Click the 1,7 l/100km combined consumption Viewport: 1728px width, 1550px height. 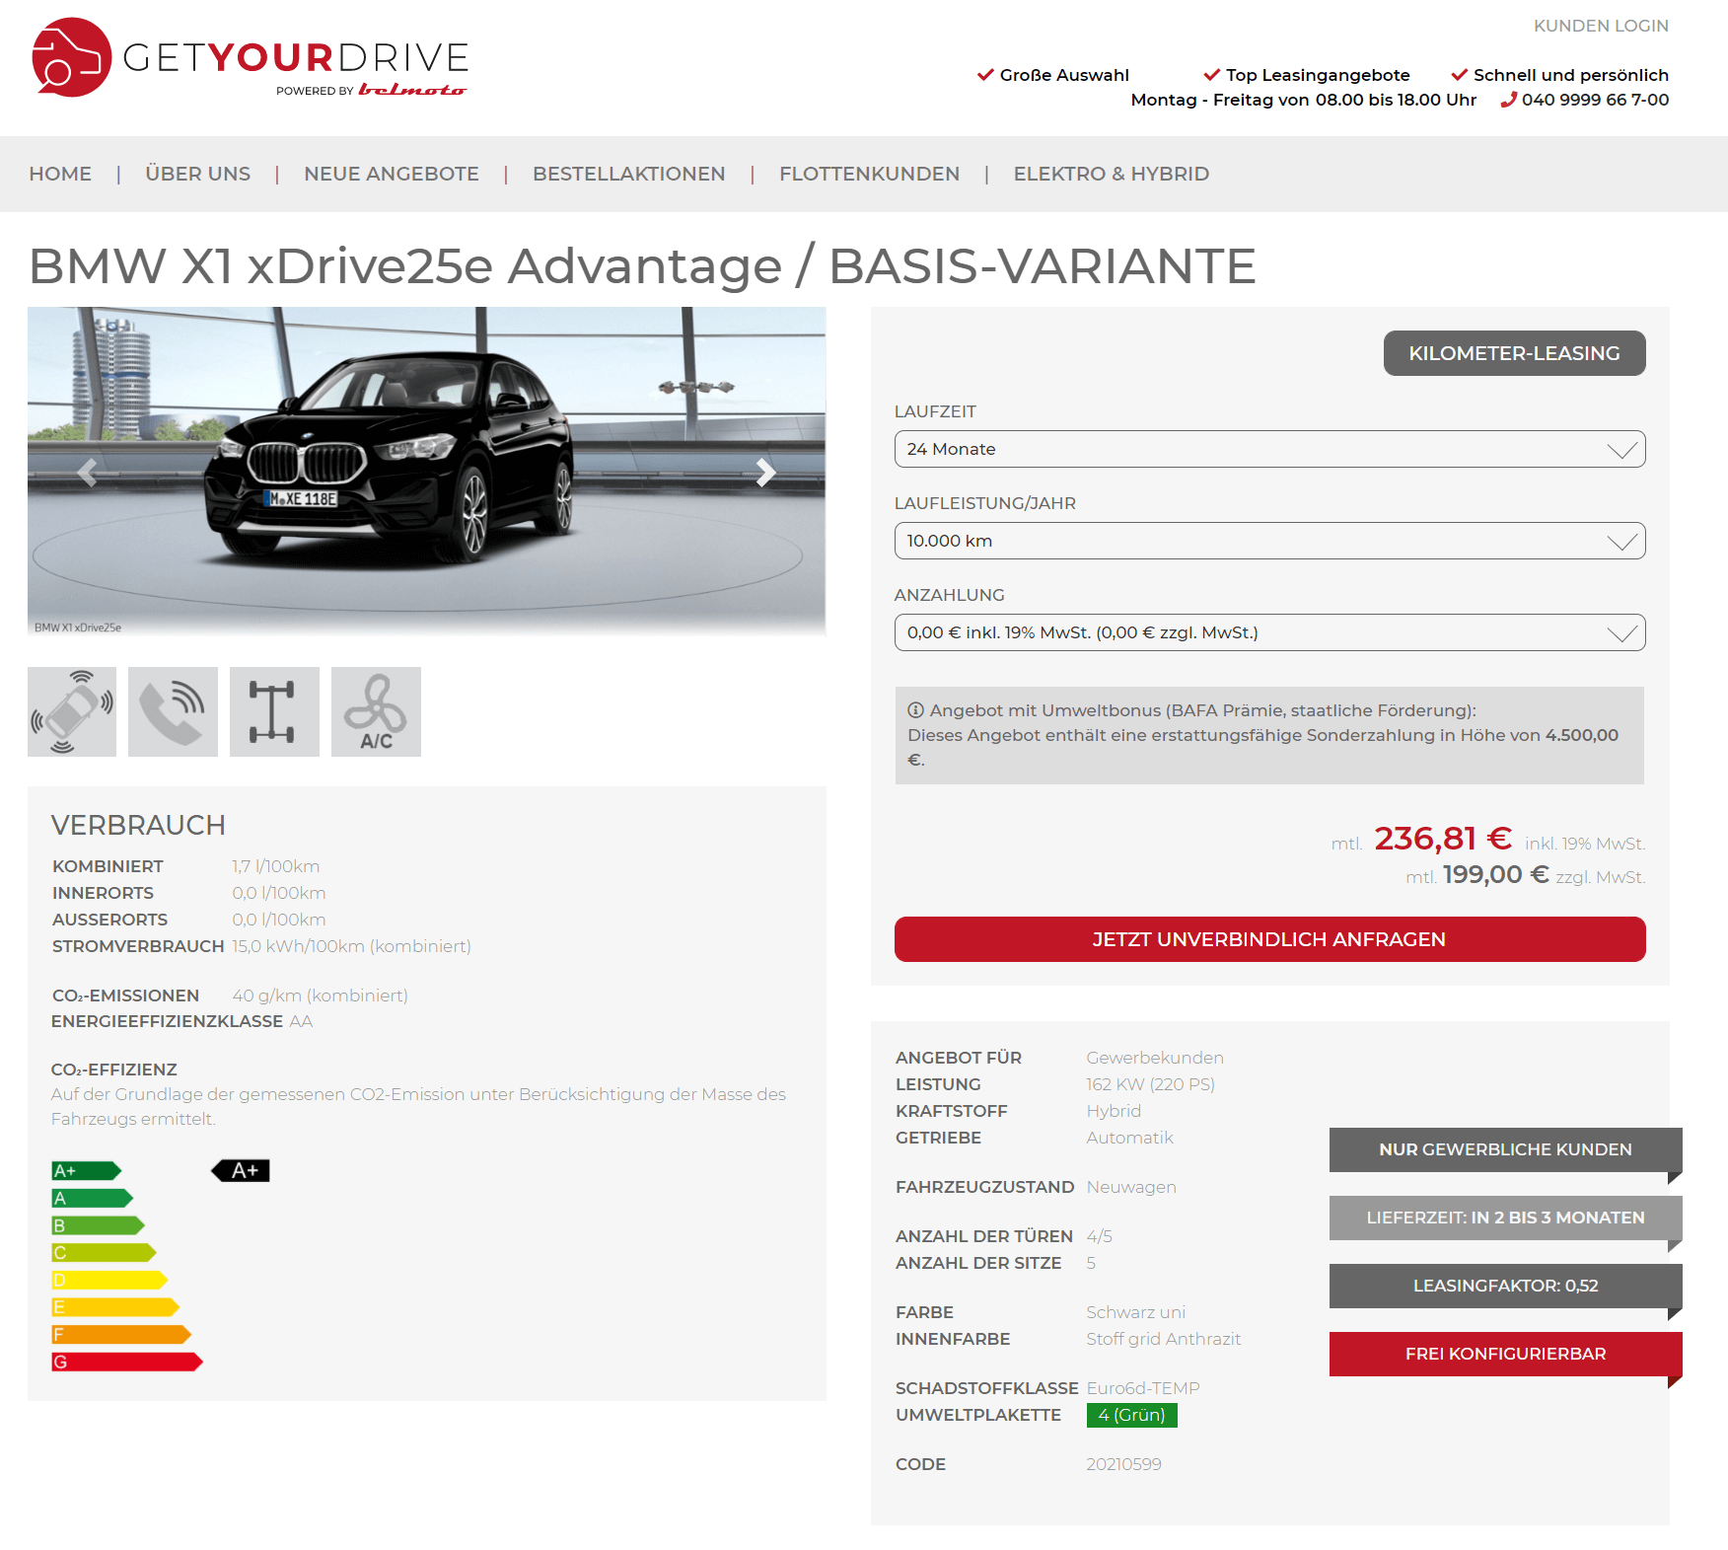click(x=275, y=866)
